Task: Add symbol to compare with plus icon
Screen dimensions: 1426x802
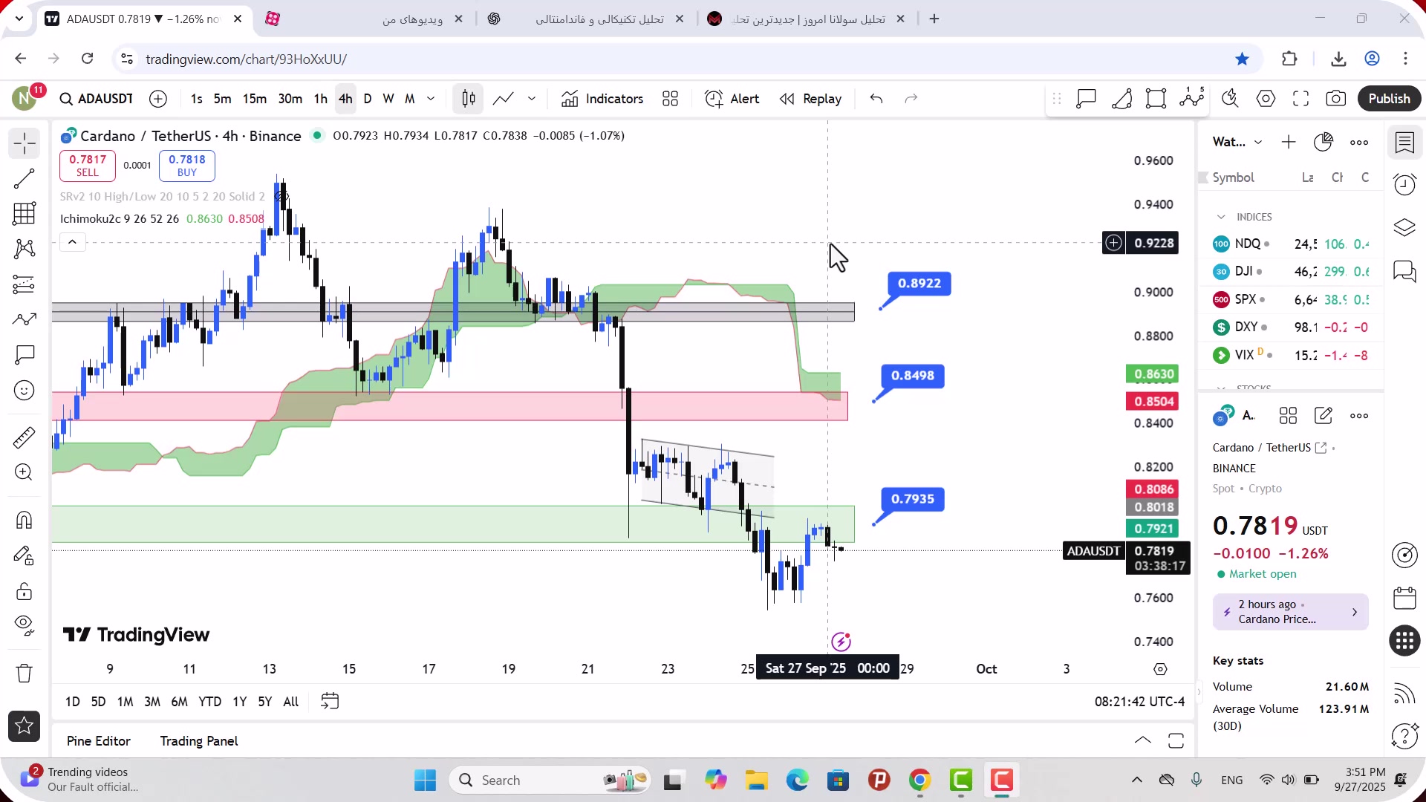Action: click(158, 99)
